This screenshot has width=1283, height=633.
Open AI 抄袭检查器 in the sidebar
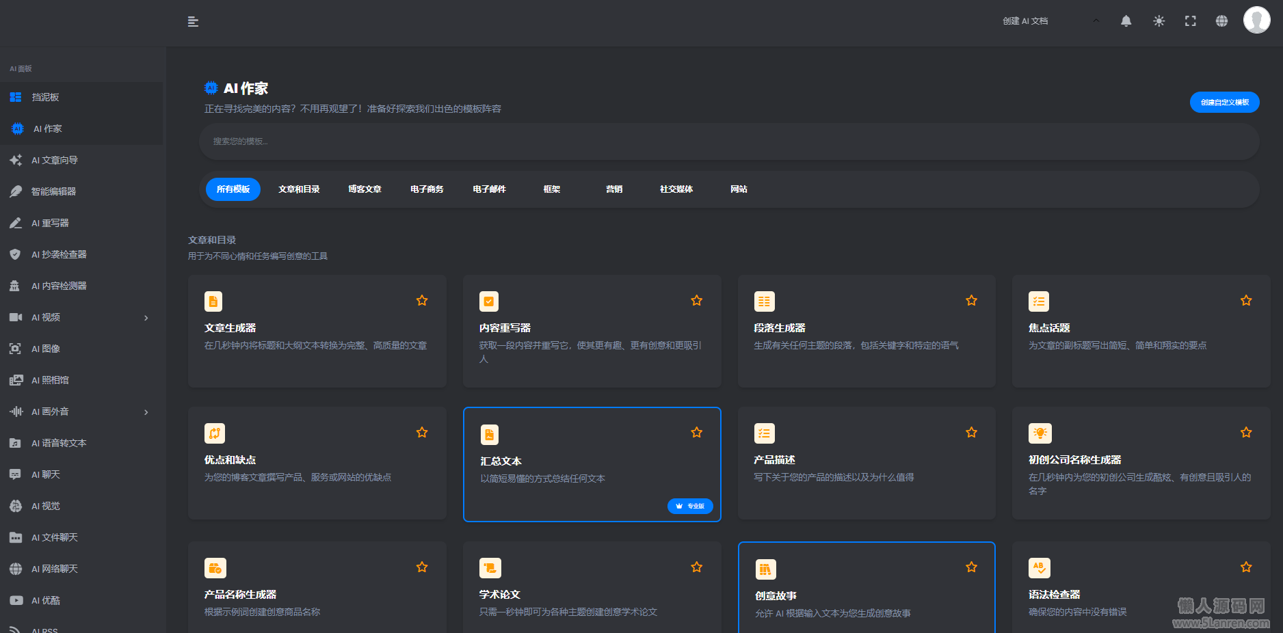point(59,254)
